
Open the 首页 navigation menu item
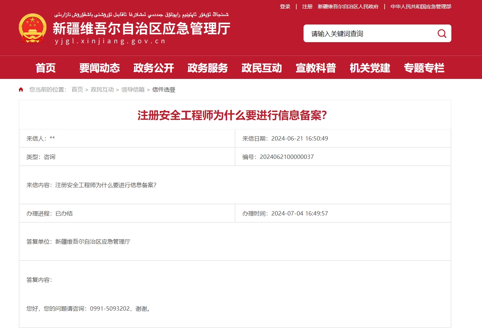pyautogui.click(x=45, y=68)
